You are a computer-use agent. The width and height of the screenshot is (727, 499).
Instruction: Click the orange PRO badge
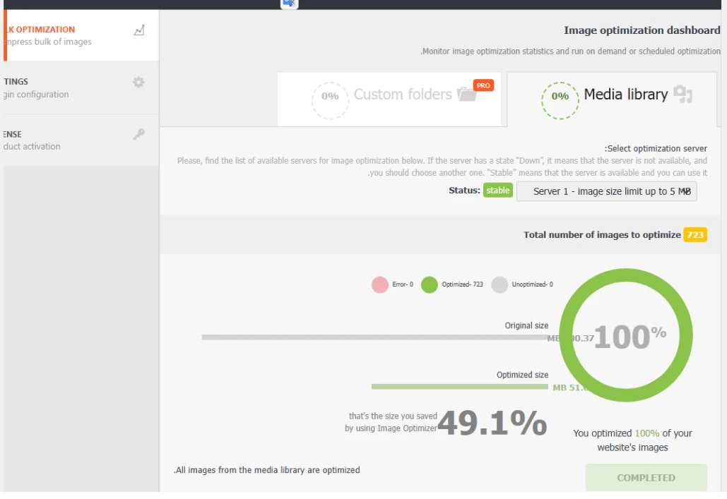483,85
